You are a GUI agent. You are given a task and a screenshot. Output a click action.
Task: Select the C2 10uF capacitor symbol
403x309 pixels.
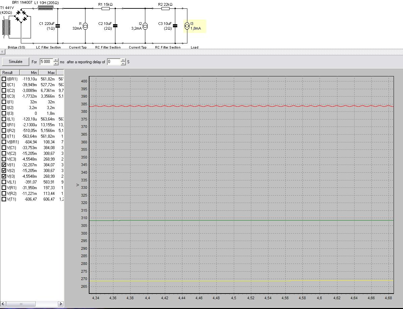(115, 26)
